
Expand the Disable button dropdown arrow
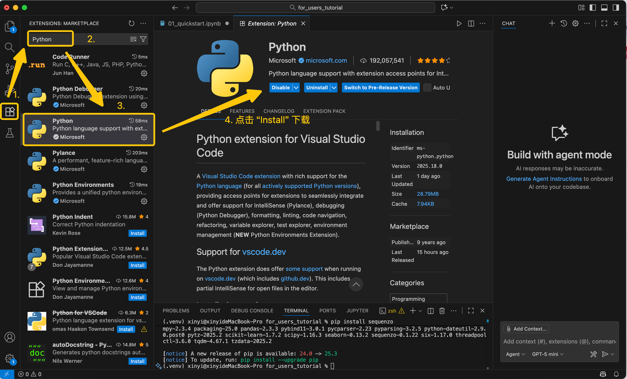(x=296, y=88)
